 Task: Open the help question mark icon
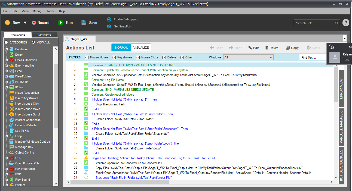tap(346, 23)
